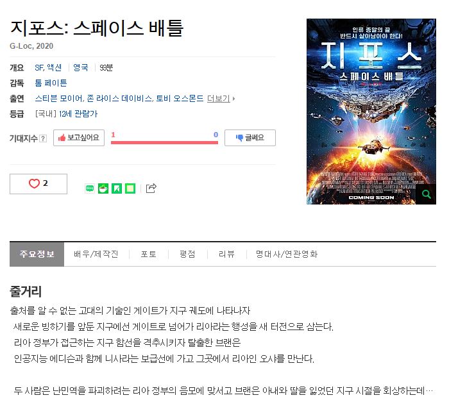The width and height of the screenshot is (449, 409).
Task: Click actor 스티븐 모이어 link
Action: 59,99
